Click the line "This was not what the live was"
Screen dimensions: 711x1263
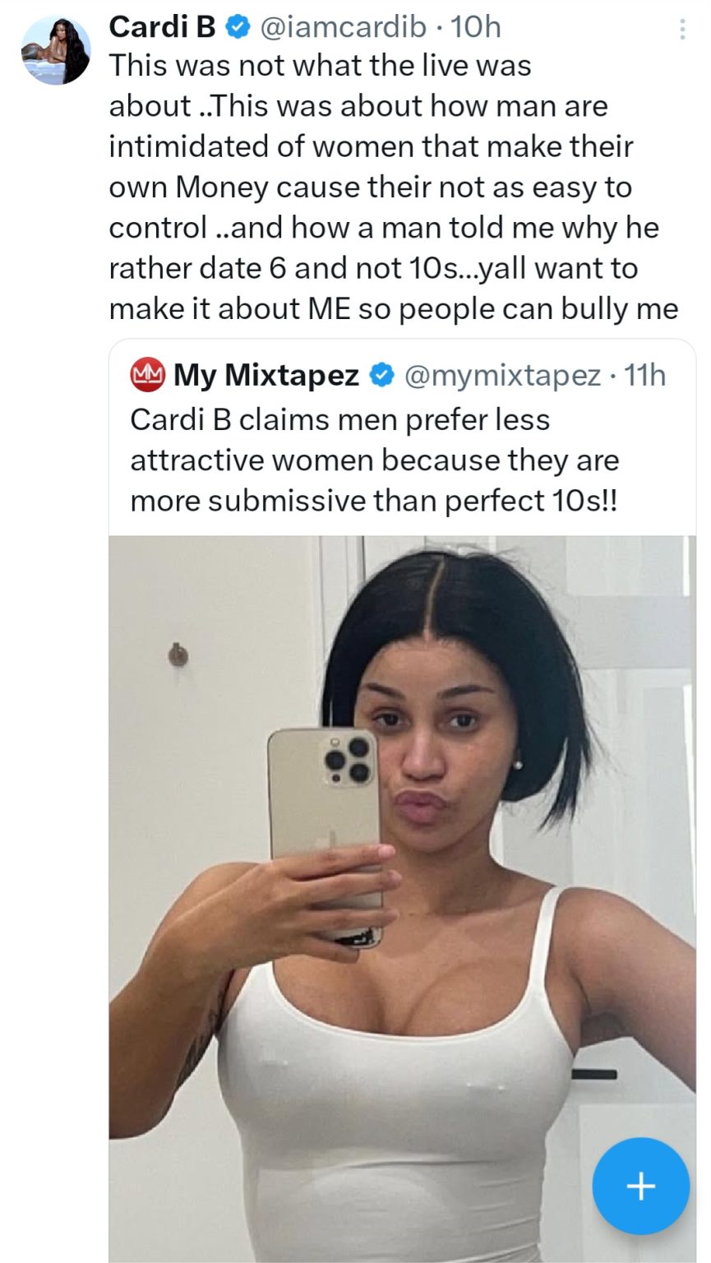pos(320,66)
